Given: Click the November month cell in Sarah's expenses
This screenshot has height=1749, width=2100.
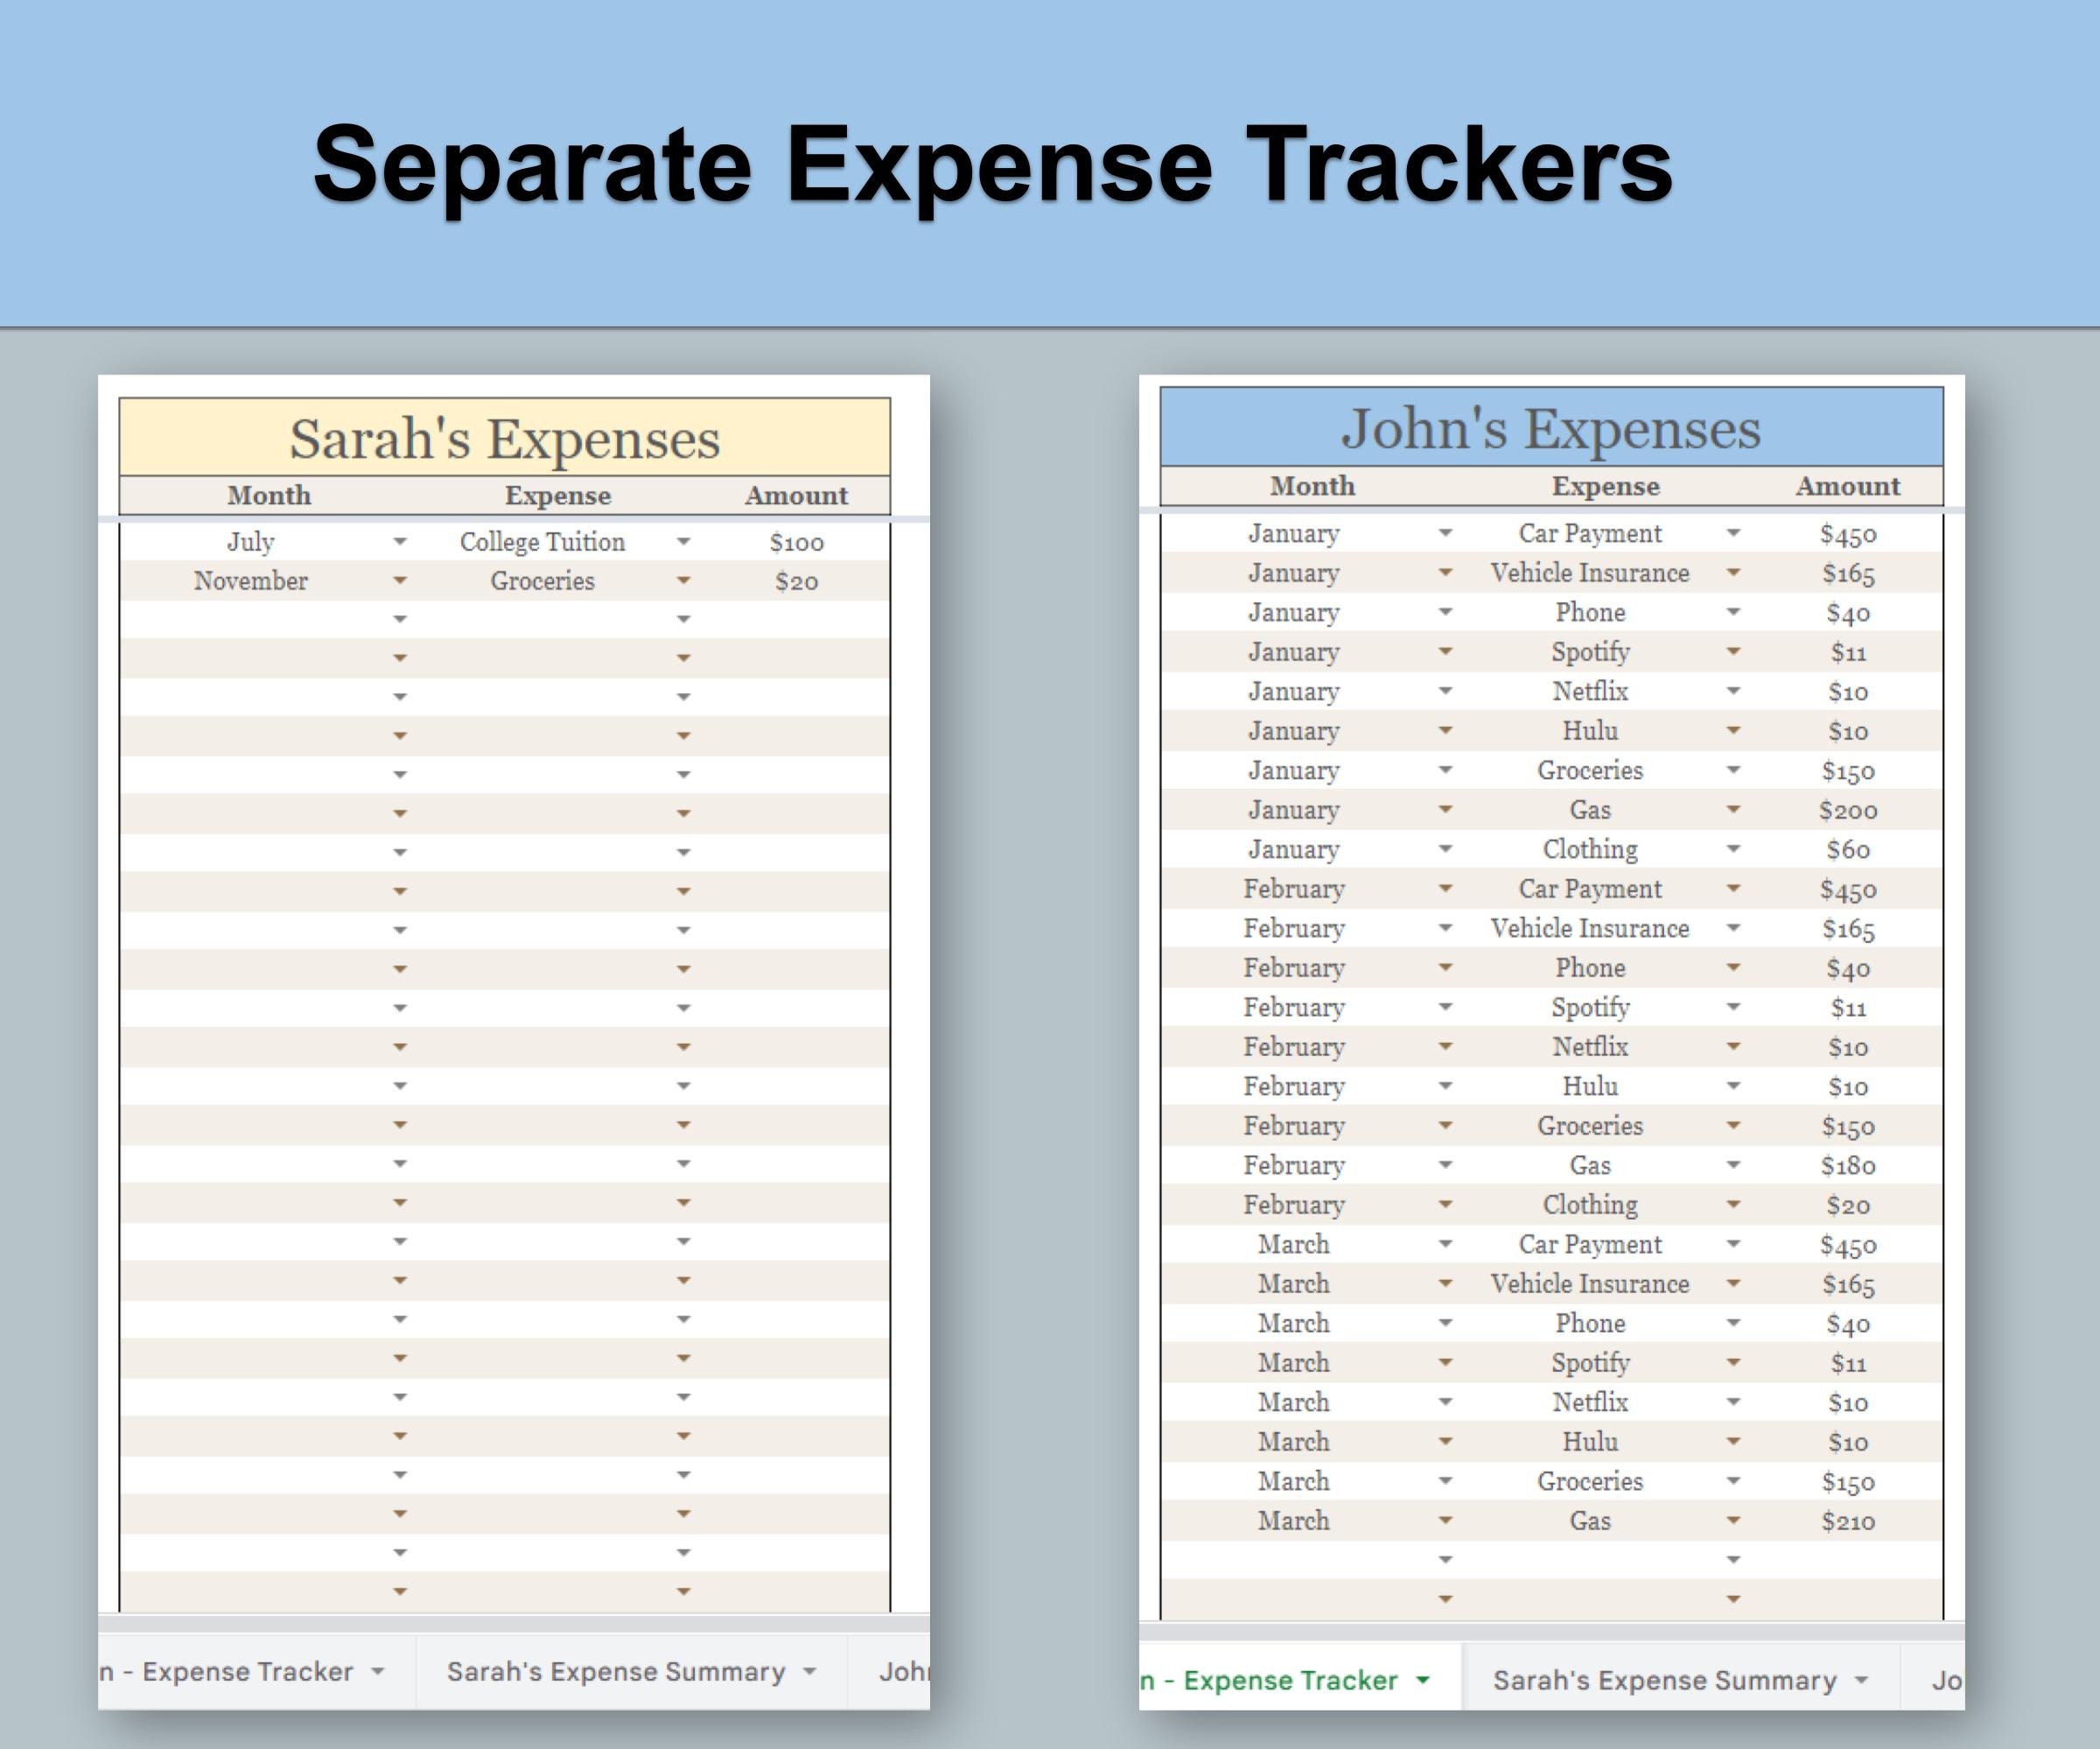Looking at the screenshot, I should pos(252,580).
